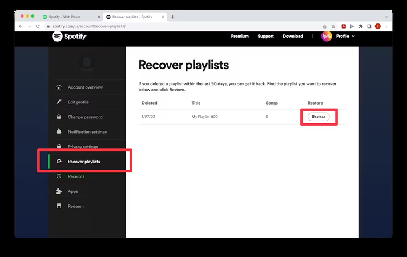Click the My Playlist #22 title

coord(204,117)
